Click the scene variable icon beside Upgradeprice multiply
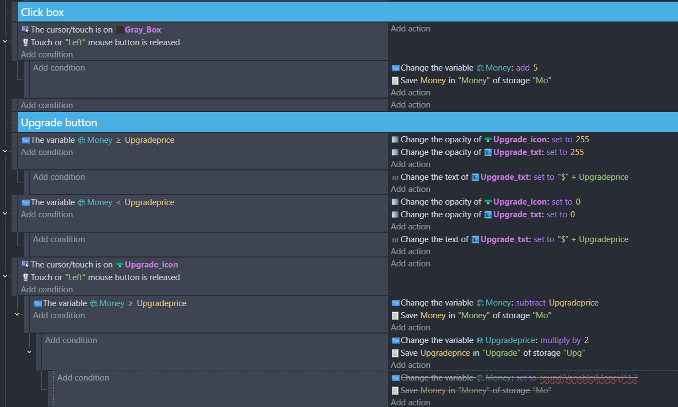Screen dimensions: 678x407 (x=480, y=340)
